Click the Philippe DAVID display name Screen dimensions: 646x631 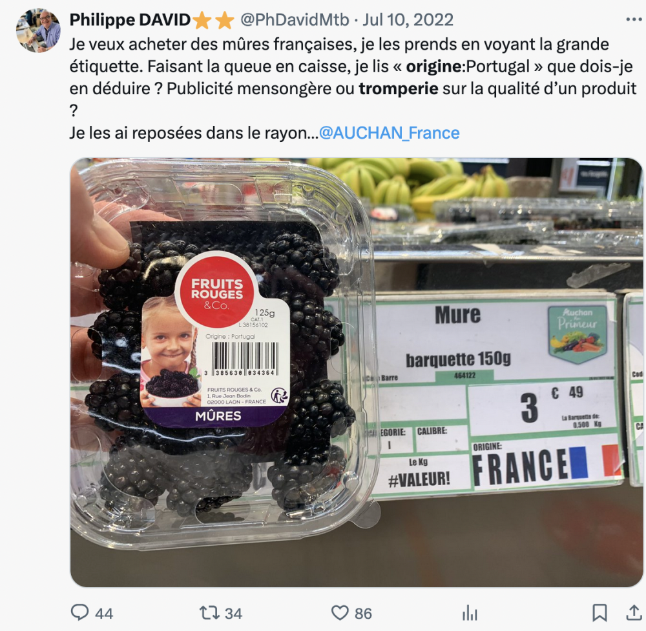130,20
